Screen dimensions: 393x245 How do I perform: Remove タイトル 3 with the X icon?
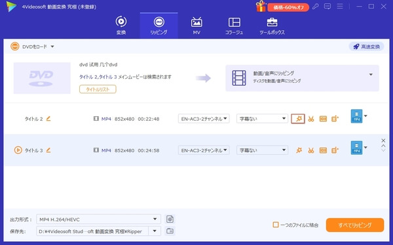point(383,140)
